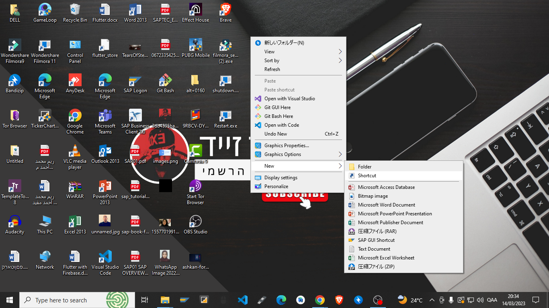This screenshot has width=549, height=308.
Task: Expand the Graphics Options submenu arrow
Action: pyautogui.click(x=340, y=154)
